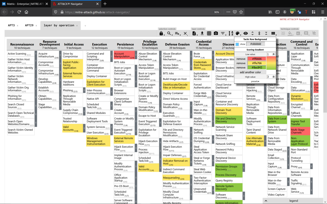Toggle show/hide disabled techniques eye icon
Image resolution: width=327 pixels, height=204 pixels.
point(246,33)
